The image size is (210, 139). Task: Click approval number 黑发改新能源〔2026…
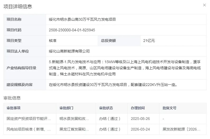pos(181,129)
